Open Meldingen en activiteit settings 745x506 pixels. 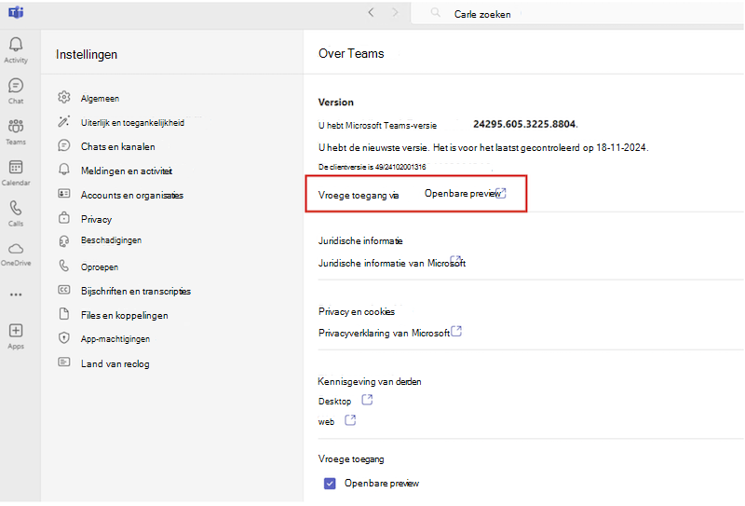pyautogui.click(x=127, y=171)
